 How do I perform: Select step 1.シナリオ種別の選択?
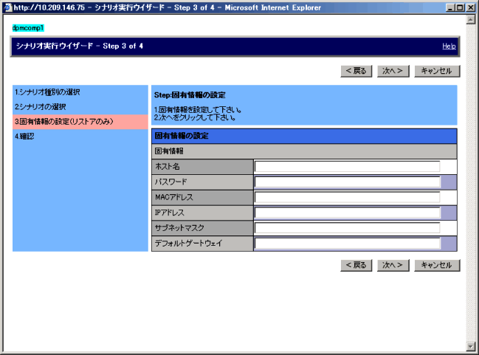tap(80, 92)
